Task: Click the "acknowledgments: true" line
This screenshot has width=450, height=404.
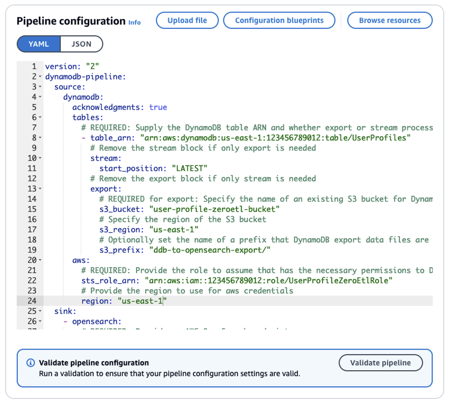Action: pyautogui.click(x=120, y=107)
